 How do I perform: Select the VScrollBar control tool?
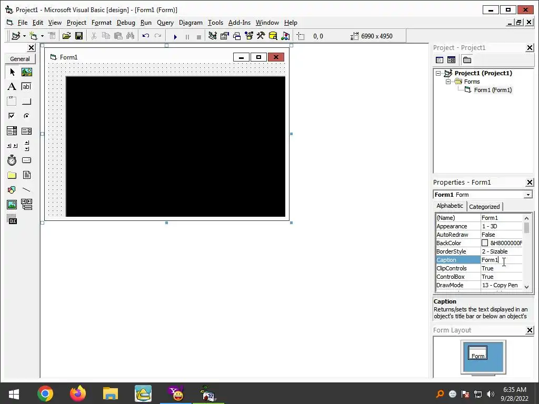[27, 146]
